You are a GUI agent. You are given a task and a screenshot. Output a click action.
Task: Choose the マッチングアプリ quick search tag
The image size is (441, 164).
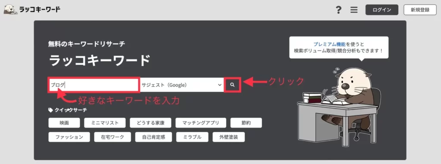click(x=201, y=123)
